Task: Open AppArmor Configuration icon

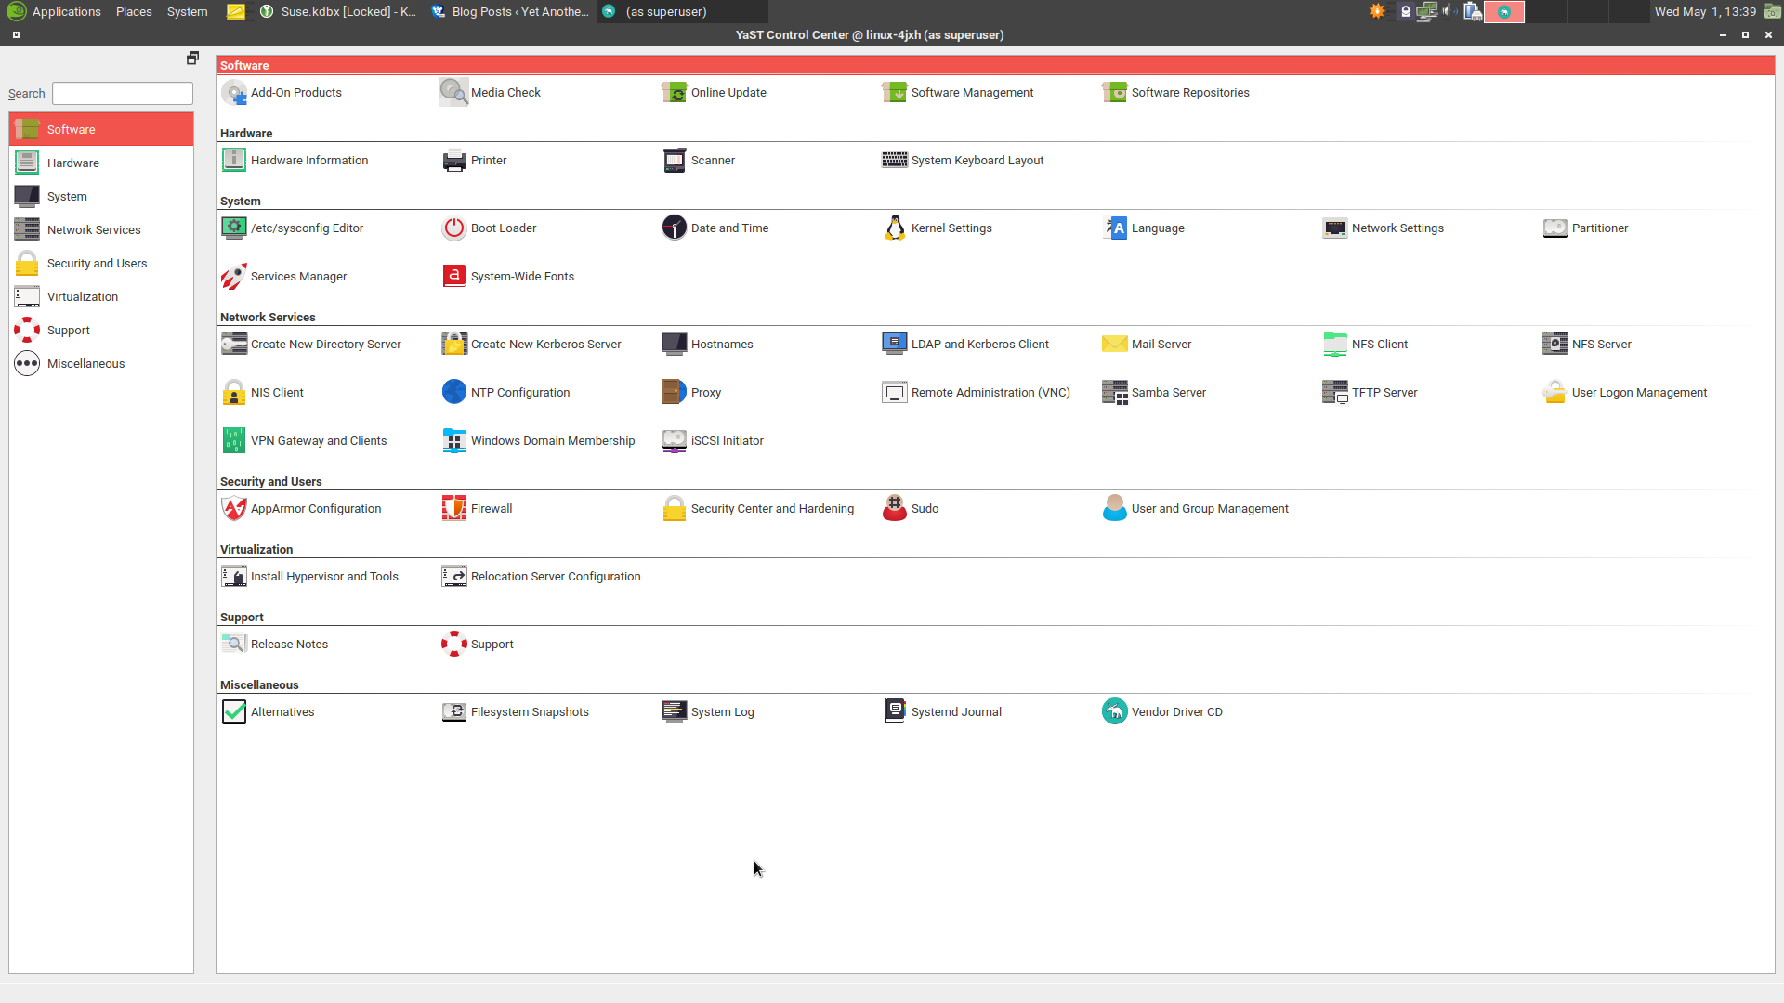Action: click(233, 508)
